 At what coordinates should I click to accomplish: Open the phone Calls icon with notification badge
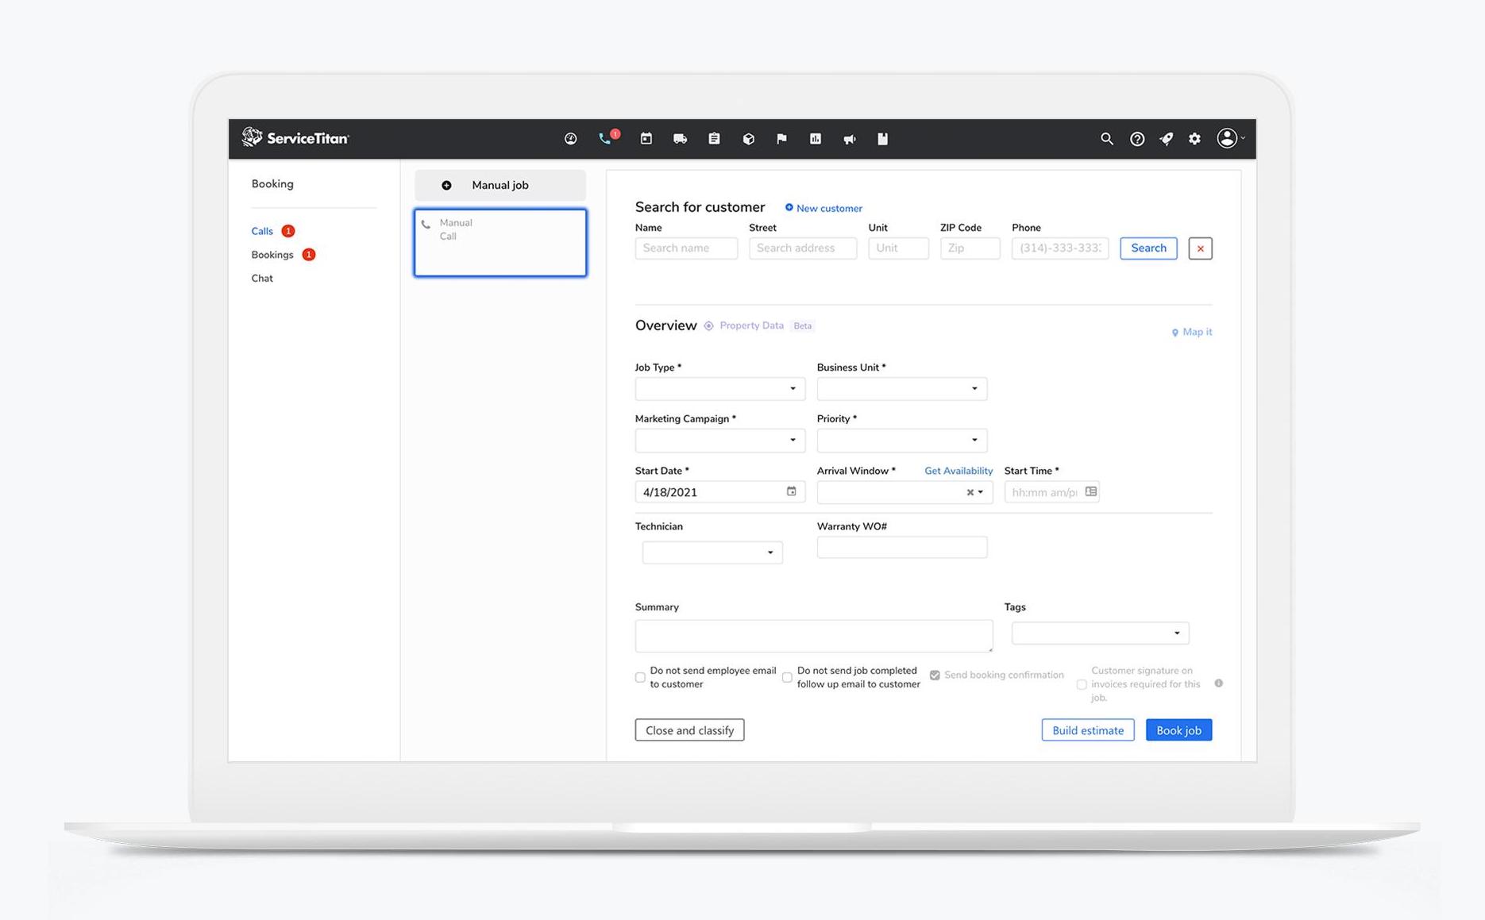pos(606,138)
